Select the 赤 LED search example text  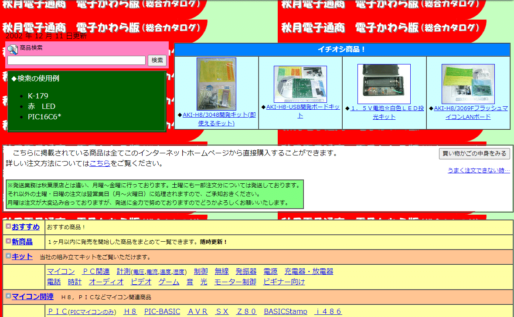(x=41, y=106)
